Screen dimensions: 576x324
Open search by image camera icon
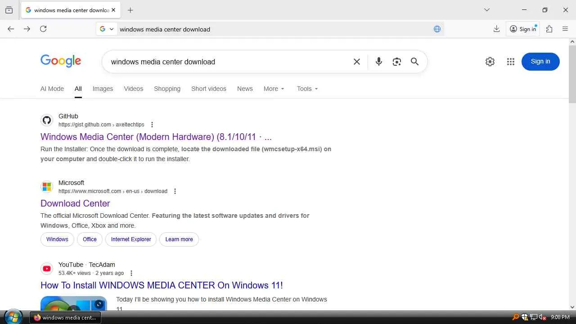pos(396,62)
